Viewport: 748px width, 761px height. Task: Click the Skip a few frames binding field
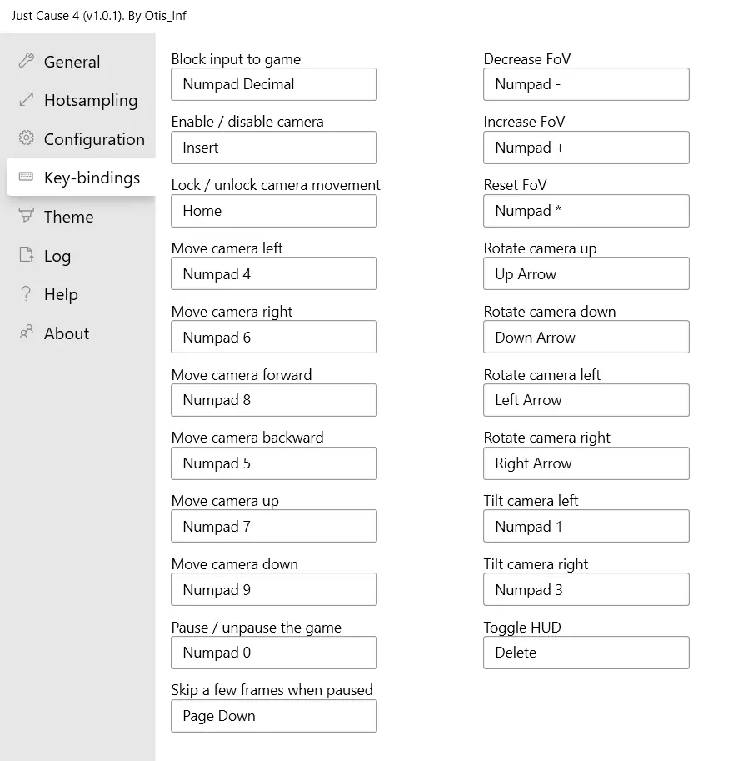pyautogui.click(x=273, y=716)
